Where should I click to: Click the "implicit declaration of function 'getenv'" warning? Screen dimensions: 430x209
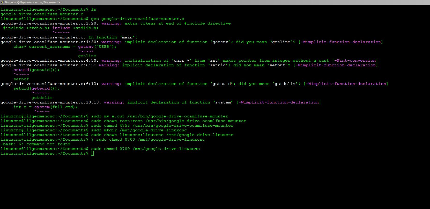[x=179, y=42]
